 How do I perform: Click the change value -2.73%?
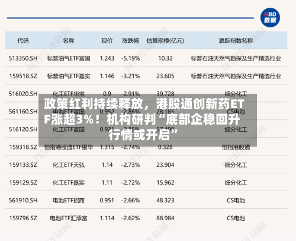pyautogui.click(x=130, y=165)
